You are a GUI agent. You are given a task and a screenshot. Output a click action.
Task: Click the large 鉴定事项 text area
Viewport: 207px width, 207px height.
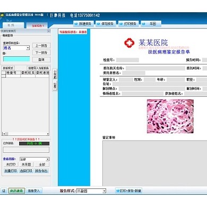point(154,163)
